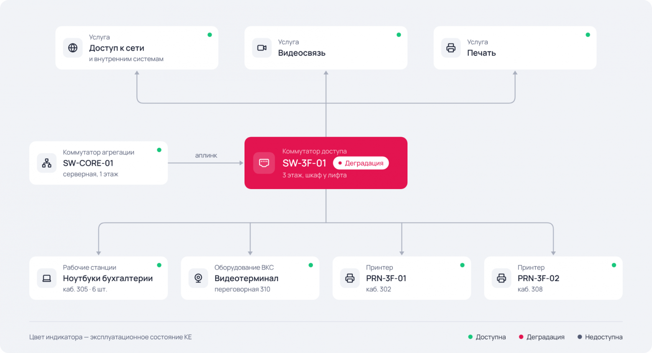Click the "Видеосвязь" service title
Screen dimensions: 652x353
click(302, 53)
